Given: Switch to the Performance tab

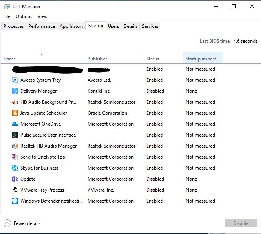Looking at the screenshot, I should click(42, 26).
